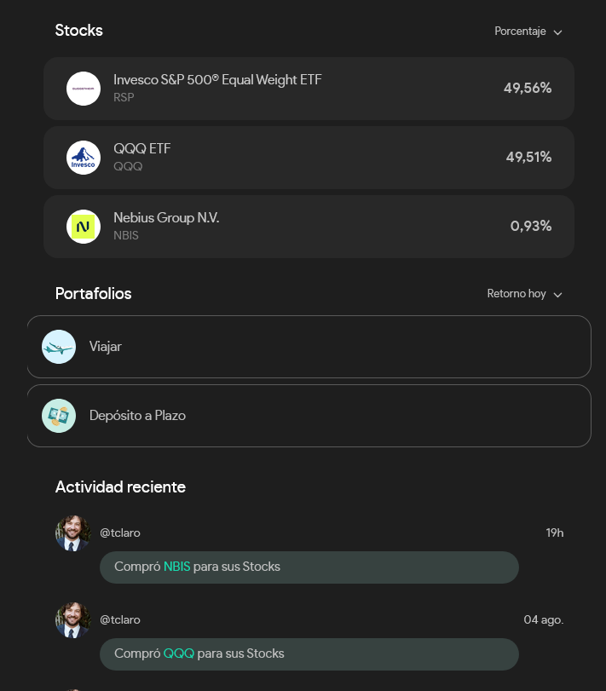Open the Invesco S&P 500 Equal Weight ETF row
606x691 pixels.
point(309,89)
